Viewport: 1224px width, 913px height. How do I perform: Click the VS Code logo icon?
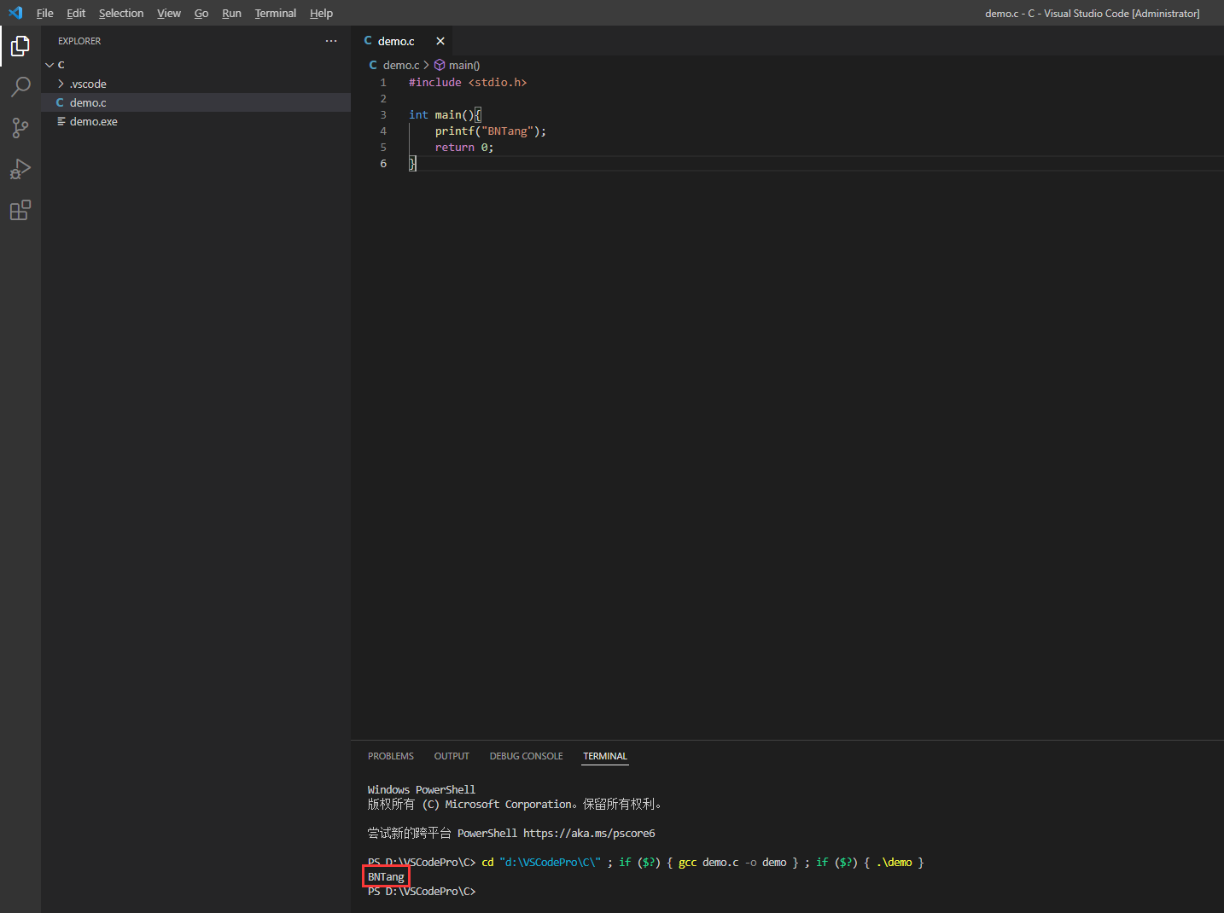tap(15, 13)
